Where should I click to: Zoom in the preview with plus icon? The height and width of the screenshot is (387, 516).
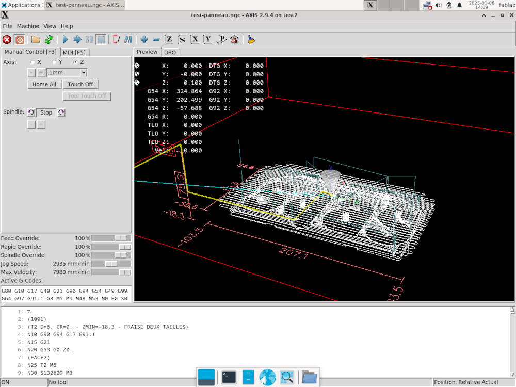pyautogui.click(x=144, y=39)
